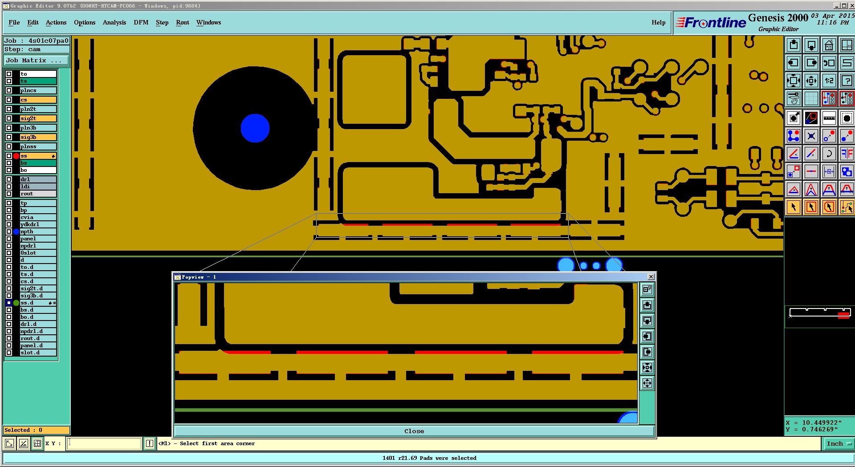Toggle the grid display icon

click(x=811, y=98)
